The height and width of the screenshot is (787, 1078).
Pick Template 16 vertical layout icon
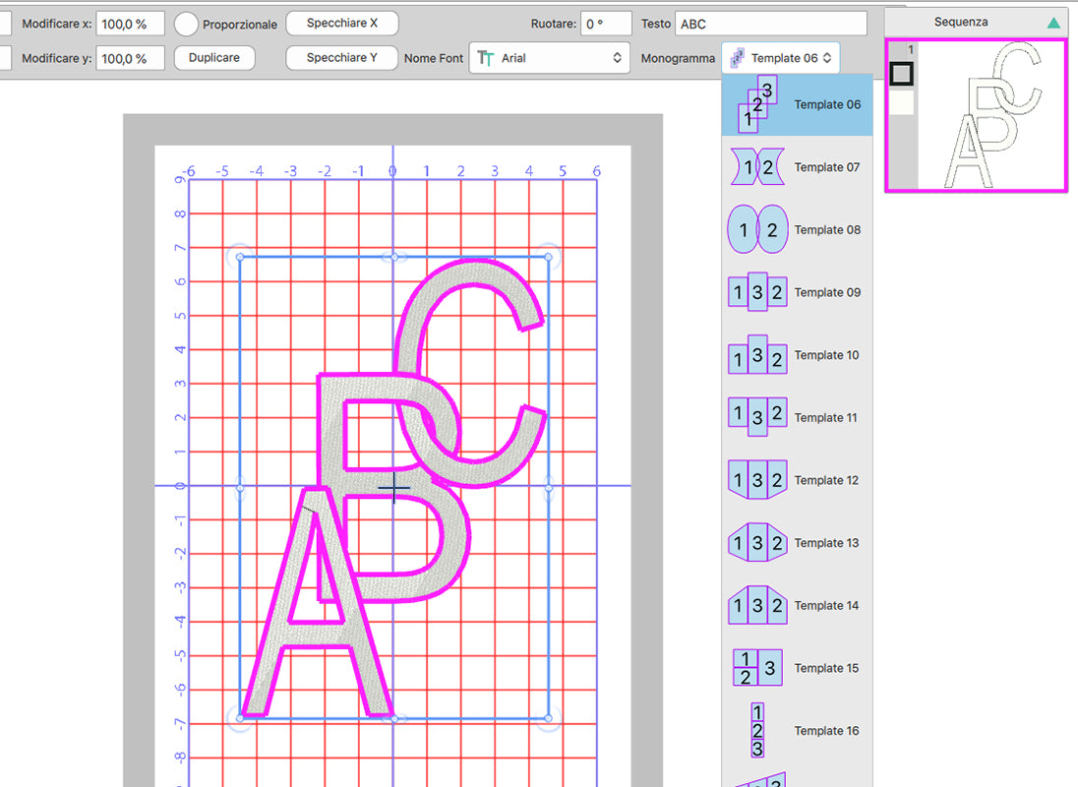tap(756, 730)
